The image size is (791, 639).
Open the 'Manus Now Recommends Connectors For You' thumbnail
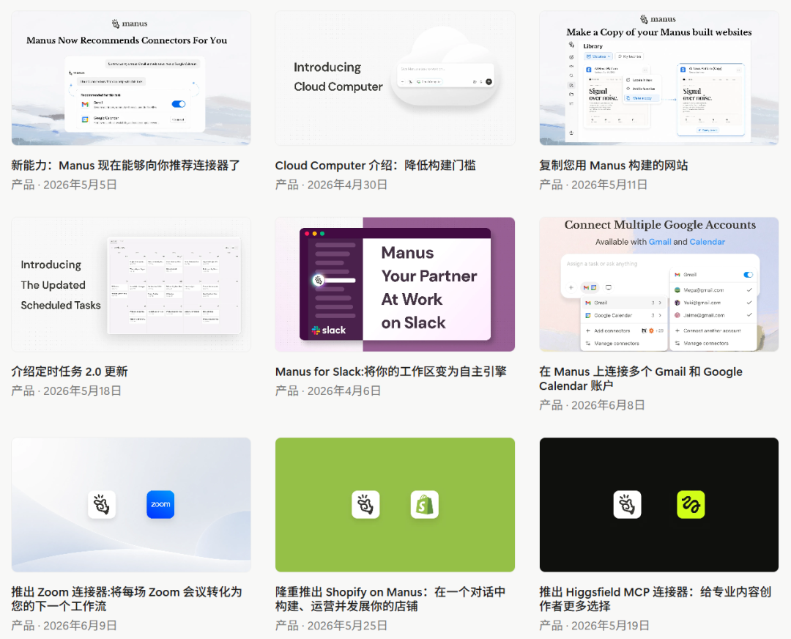[131, 78]
